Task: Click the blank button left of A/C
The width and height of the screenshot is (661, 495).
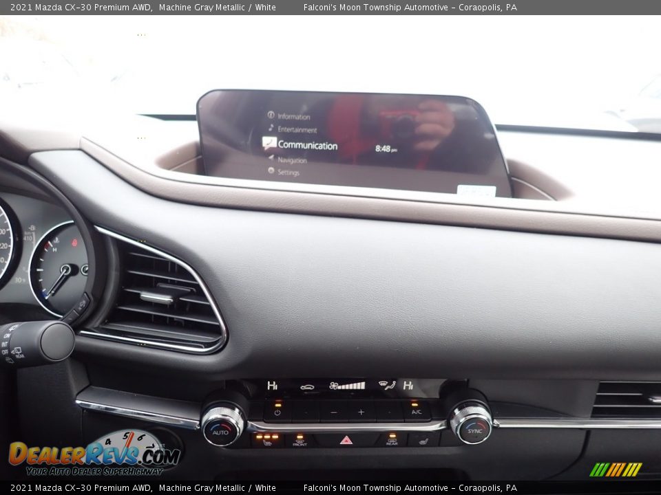Action: pyautogui.click(x=388, y=412)
